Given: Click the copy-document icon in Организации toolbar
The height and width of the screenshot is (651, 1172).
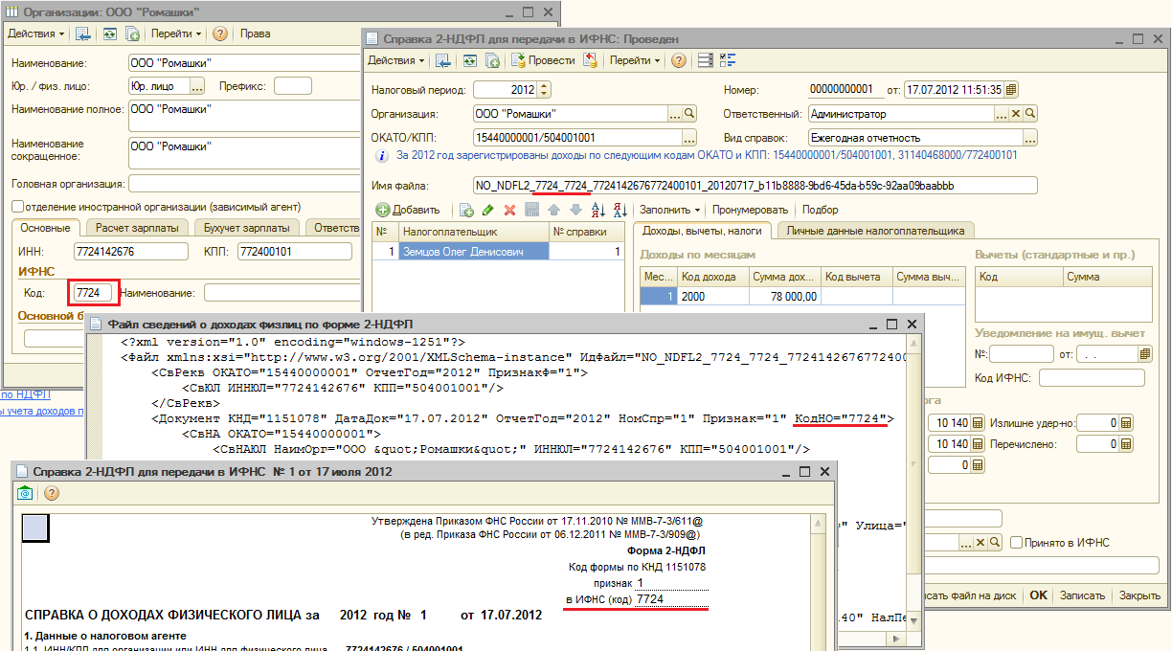Looking at the screenshot, I should coord(133,34).
